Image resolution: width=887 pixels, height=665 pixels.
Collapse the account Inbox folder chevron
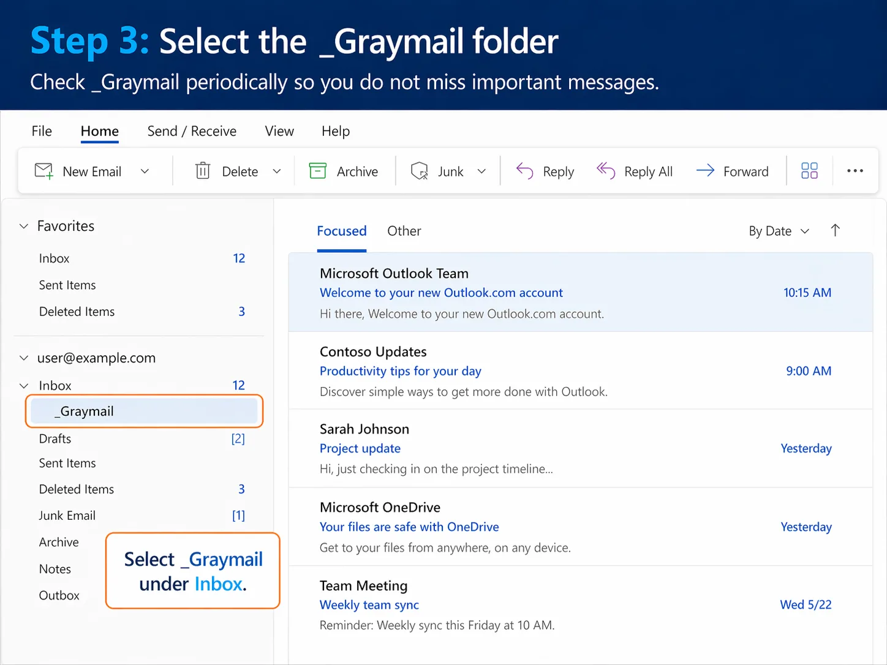(x=24, y=386)
